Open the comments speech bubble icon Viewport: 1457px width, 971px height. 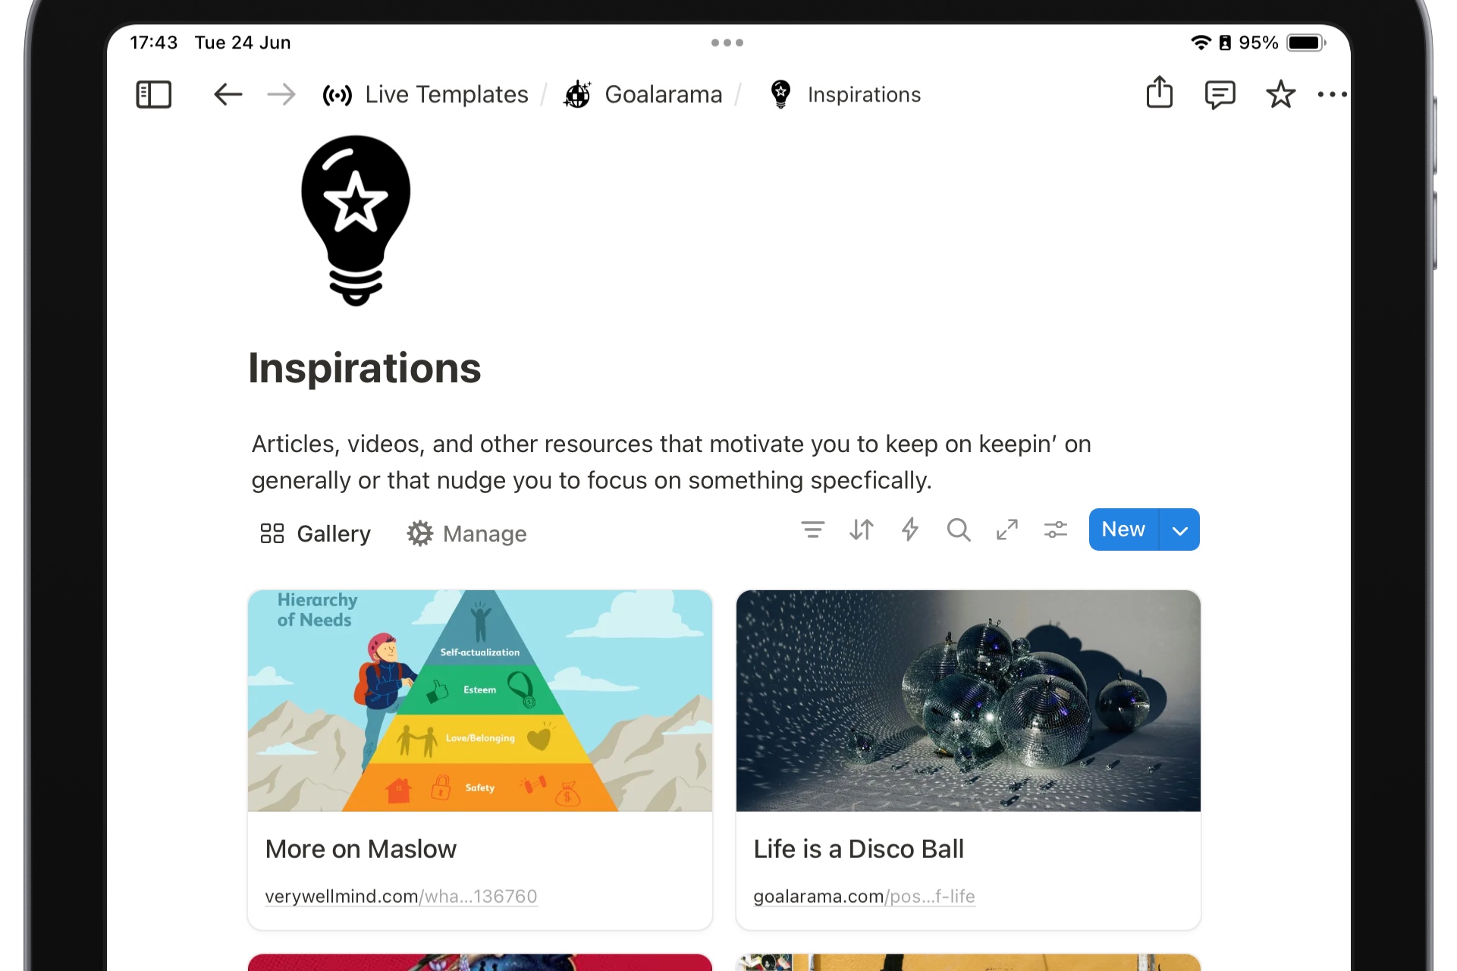pyautogui.click(x=1220, y=95)
